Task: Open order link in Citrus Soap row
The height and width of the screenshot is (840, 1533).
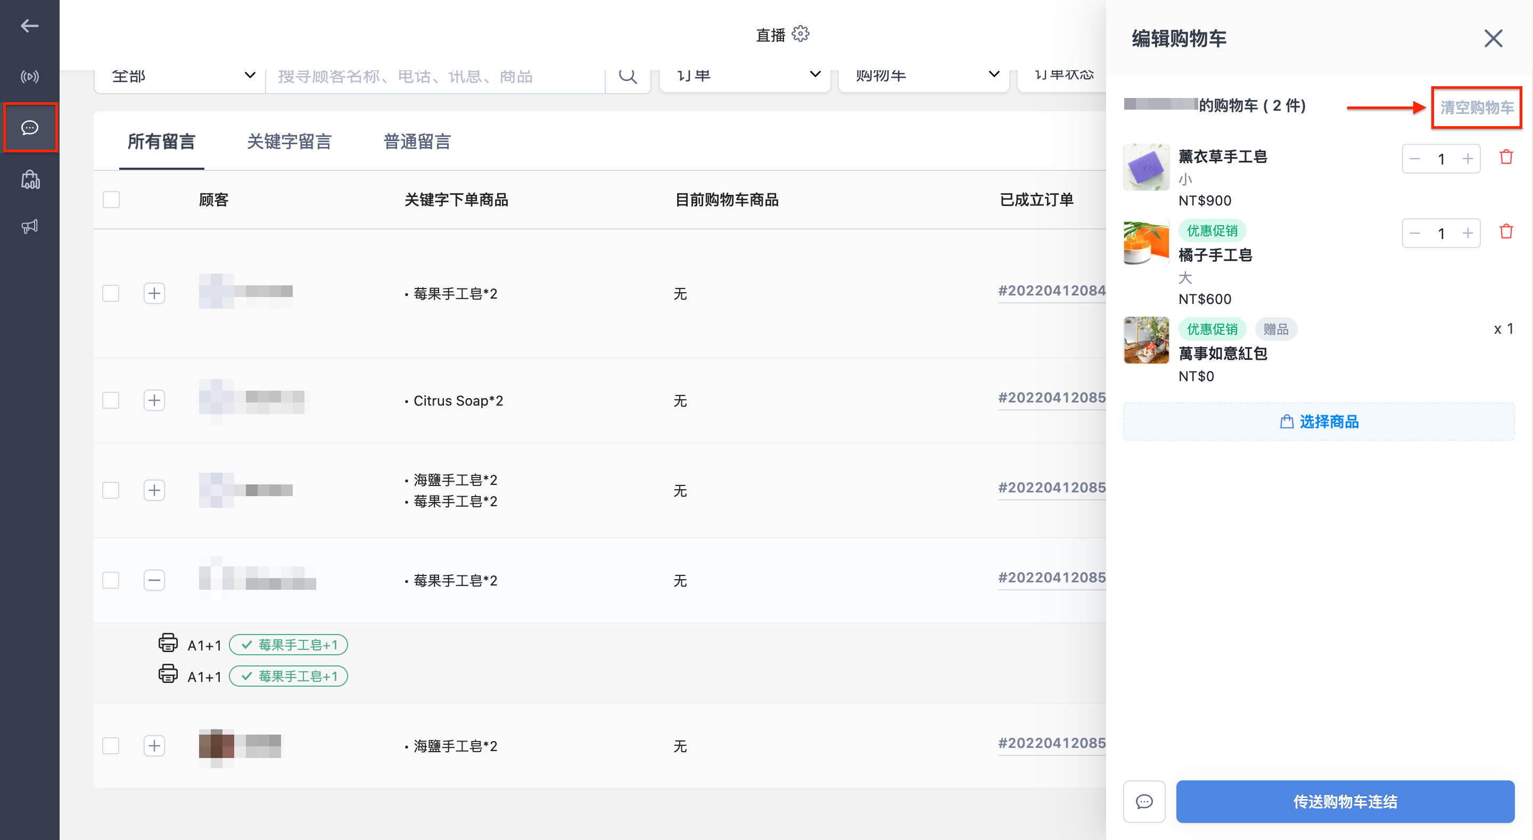Action: pos(1052,398)
